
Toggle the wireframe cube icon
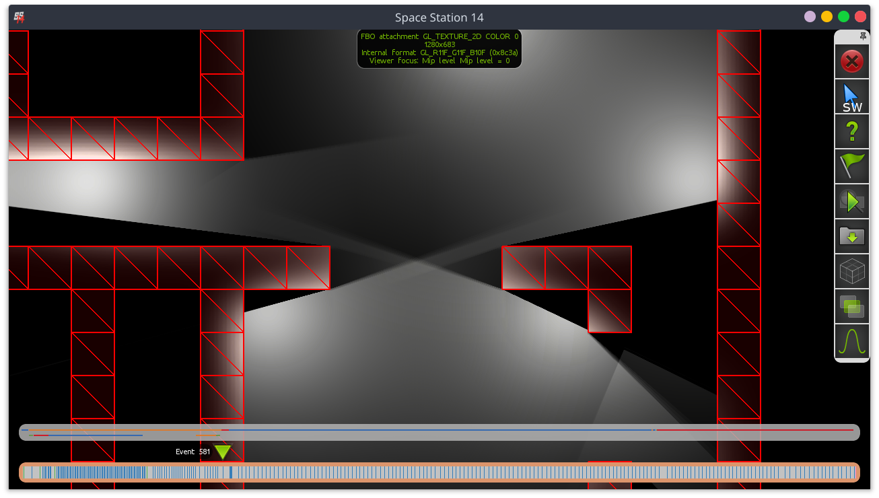pos(851,271)
